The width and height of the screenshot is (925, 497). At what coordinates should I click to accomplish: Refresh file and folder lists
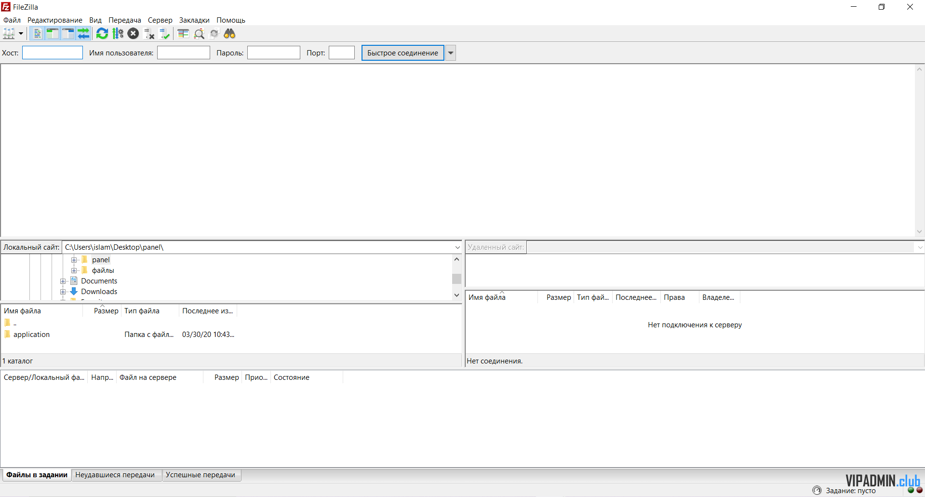[102, 34]
